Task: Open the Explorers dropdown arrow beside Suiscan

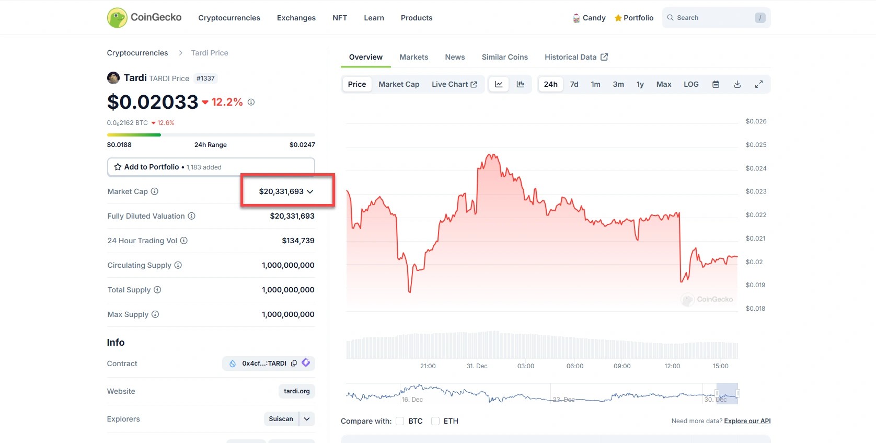Action: (x=307, y=419)
